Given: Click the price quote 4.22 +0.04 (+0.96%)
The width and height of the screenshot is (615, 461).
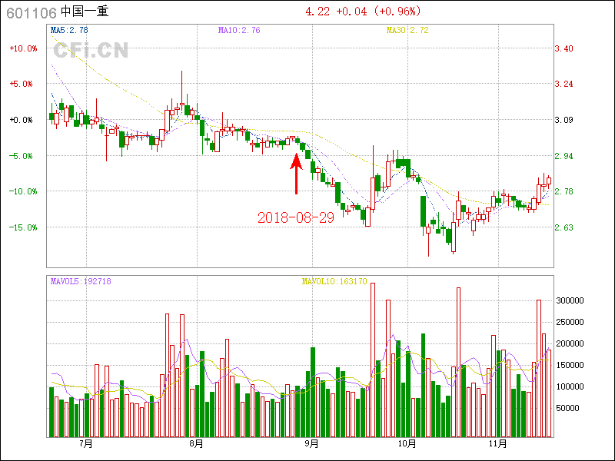Looking at the screenshot, I should tap(363, 12).
